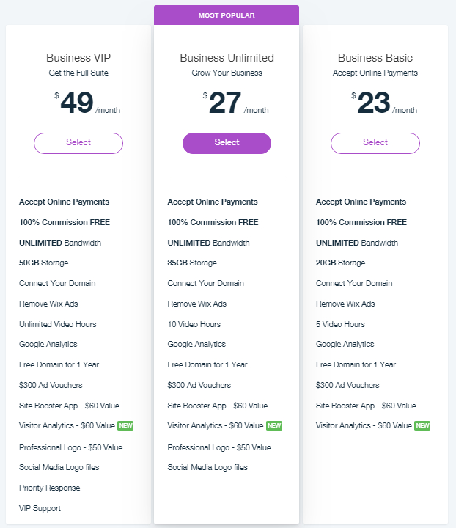Image resolution: width=456 pixels, height=528 pixels.
Task: Select the Business Unlimited plan
Action: (x=227, y=143)
